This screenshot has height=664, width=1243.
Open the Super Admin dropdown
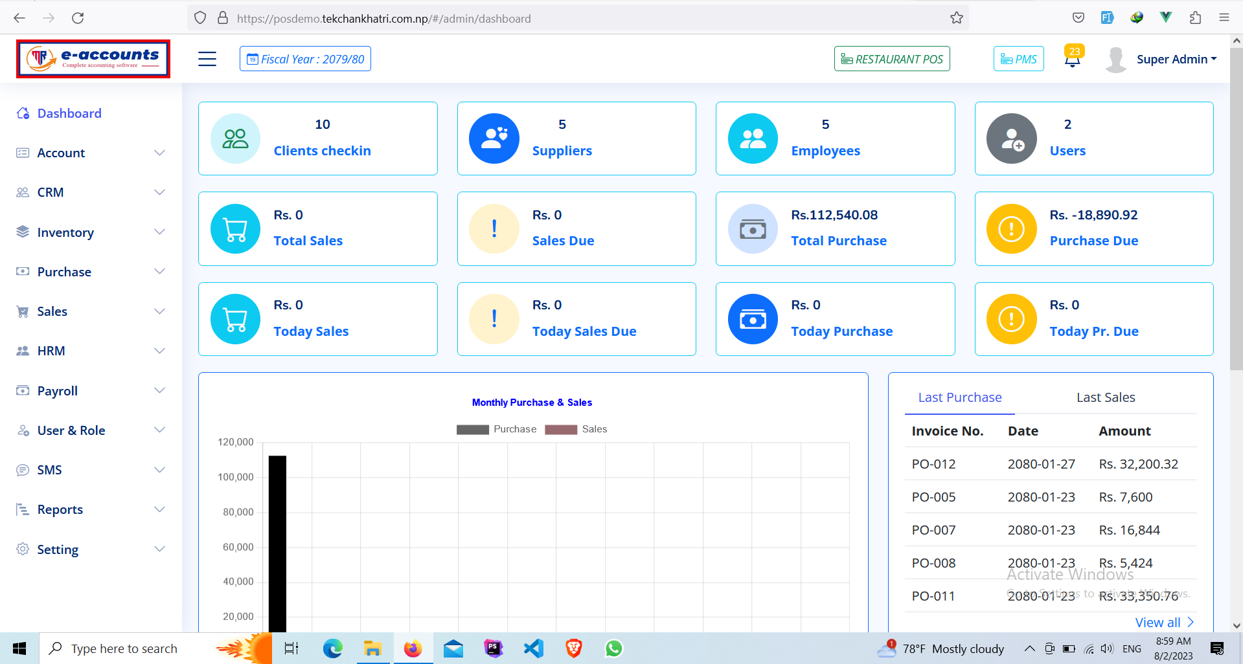(1176, 60)
